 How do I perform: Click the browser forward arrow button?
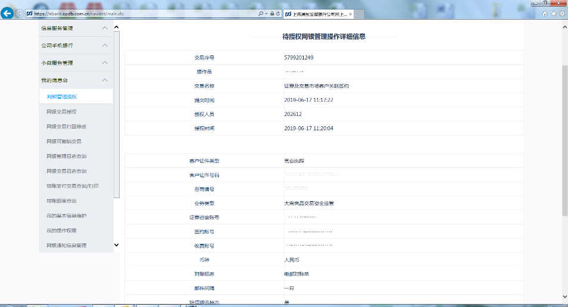click(x=19, y=13)
